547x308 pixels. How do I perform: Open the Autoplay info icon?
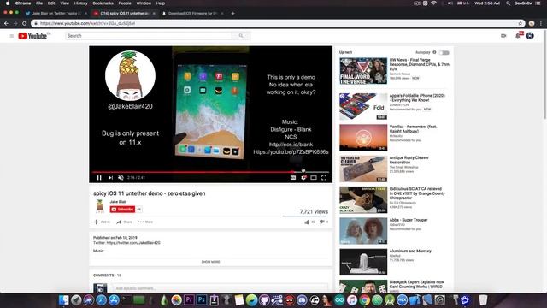tap(434, 52)
